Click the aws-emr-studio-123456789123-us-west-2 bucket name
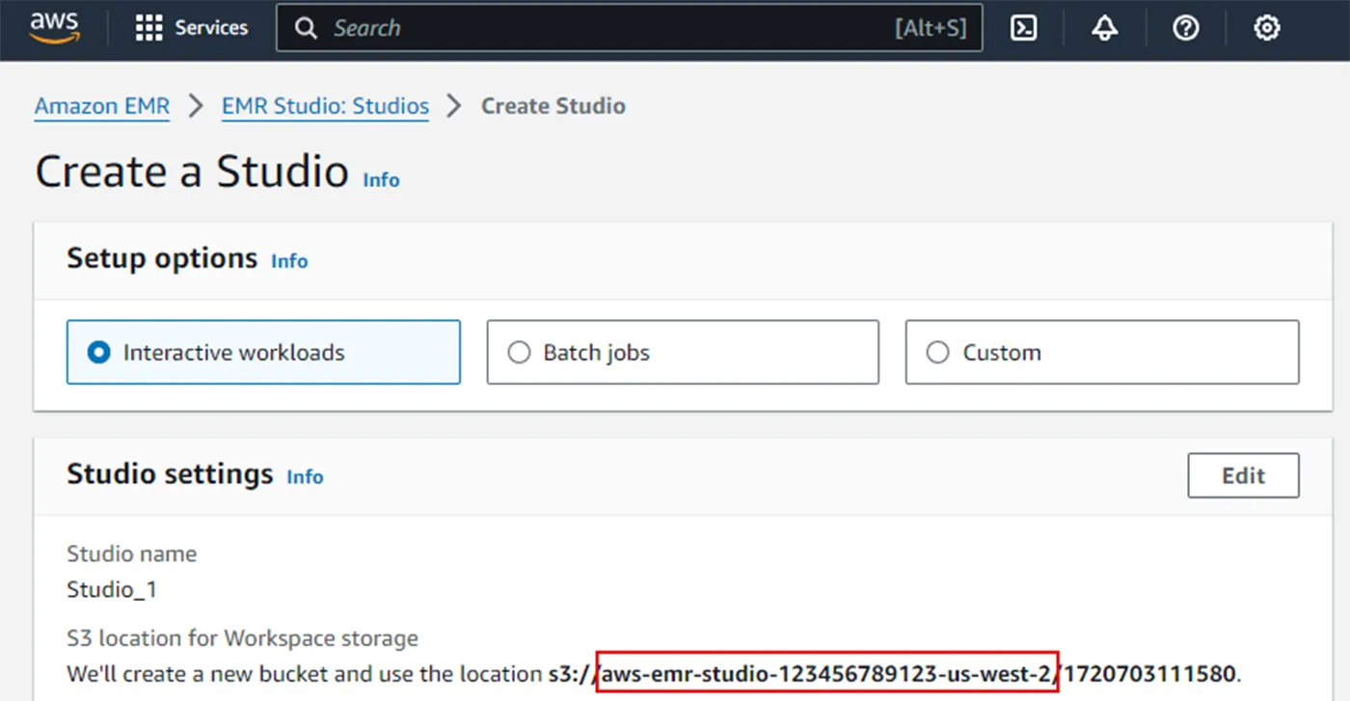The width and height of the screenshot is (1350, 701). (827, 672)
